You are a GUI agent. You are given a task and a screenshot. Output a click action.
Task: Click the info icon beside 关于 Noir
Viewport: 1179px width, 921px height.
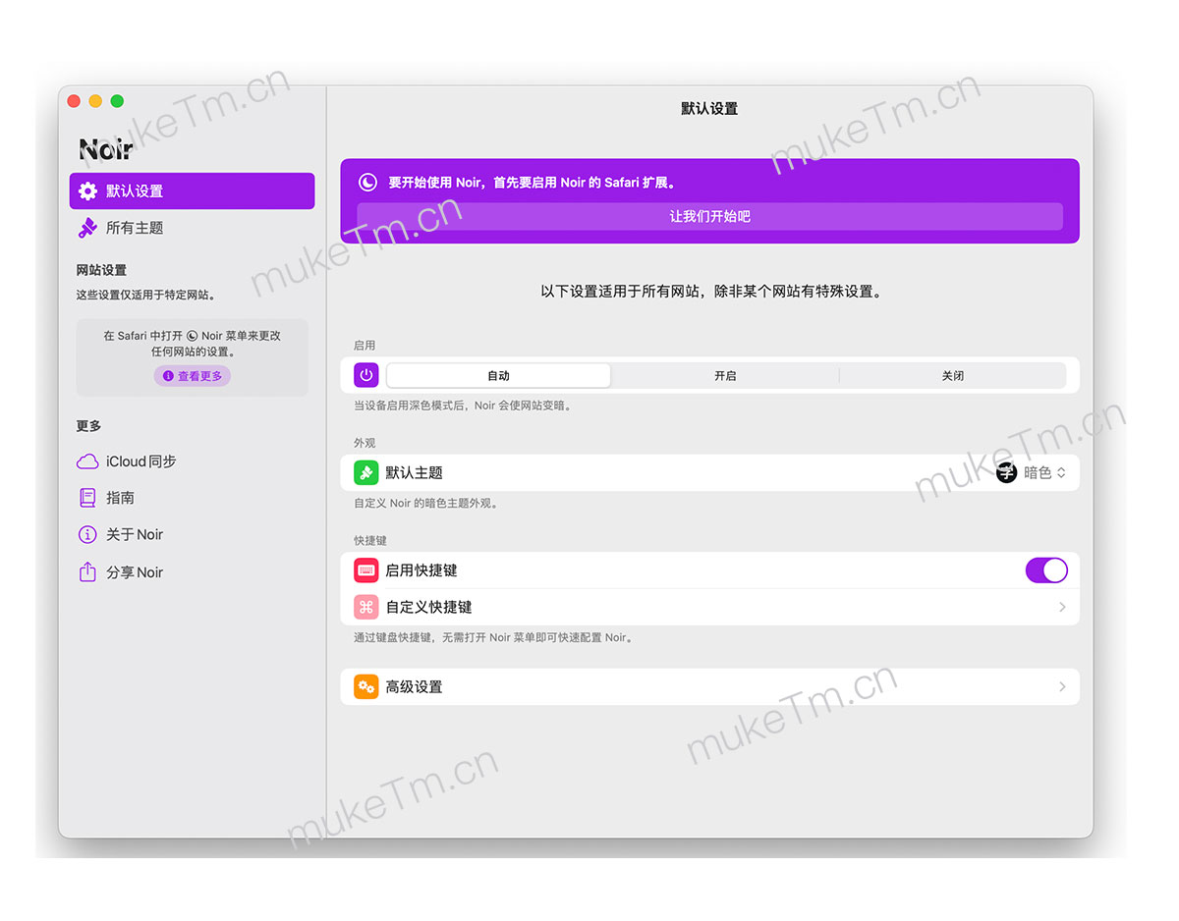87,534
